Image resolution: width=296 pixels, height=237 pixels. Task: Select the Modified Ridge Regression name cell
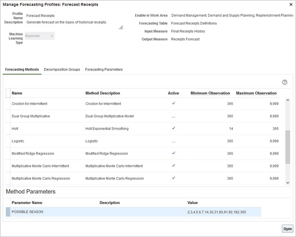(x=33, y=154)
